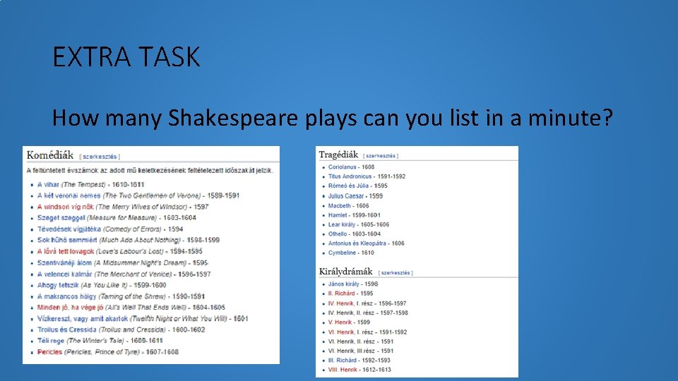Click 'Sok hűhó semmiért' link
678x381 pixels.
click(67, 240)
